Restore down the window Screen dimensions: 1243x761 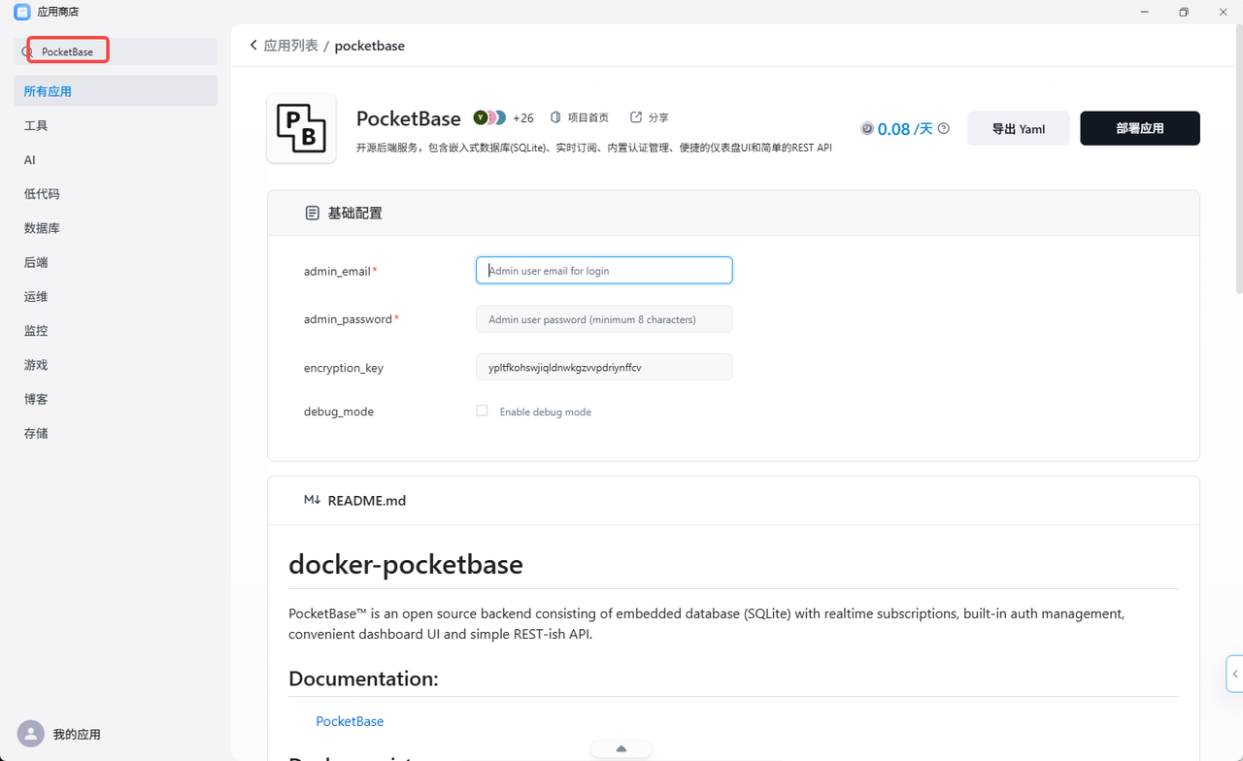coord(1184,12)
